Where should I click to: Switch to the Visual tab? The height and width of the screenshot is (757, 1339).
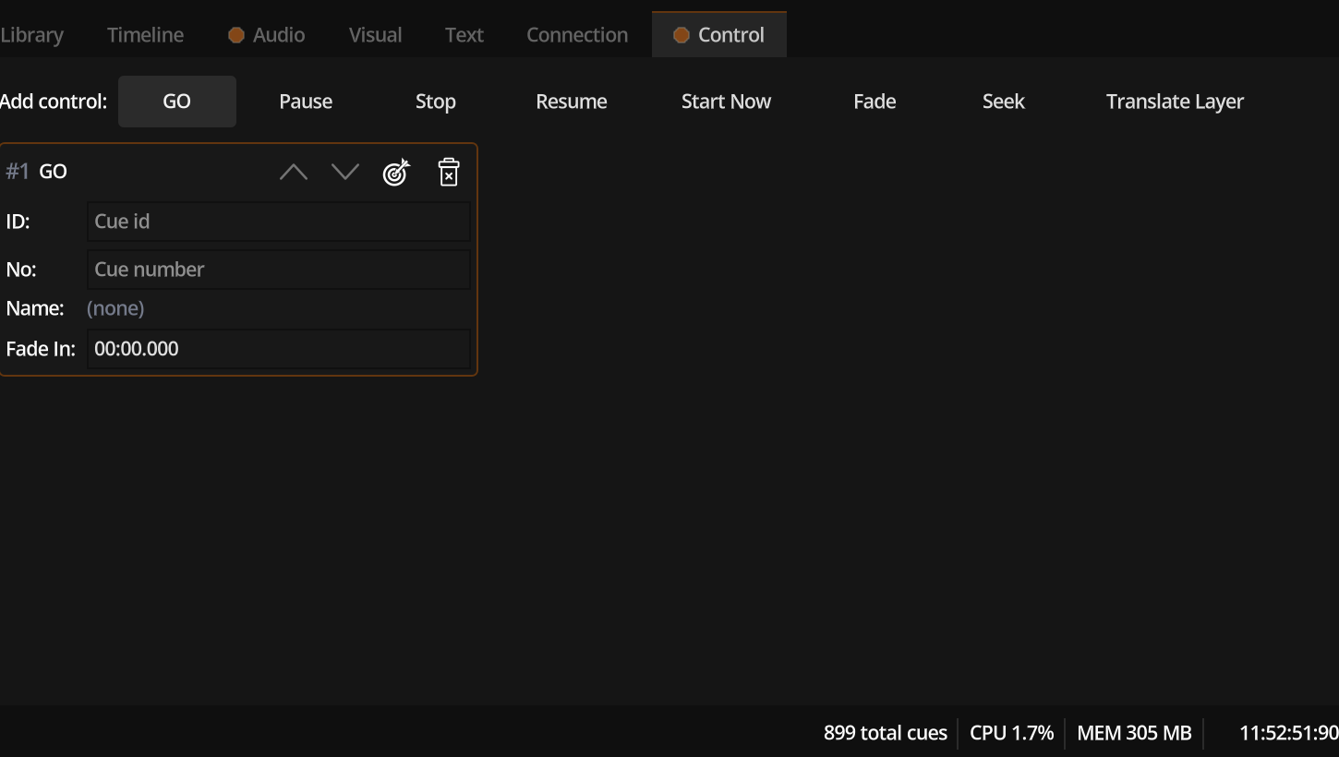click(375, 35)
